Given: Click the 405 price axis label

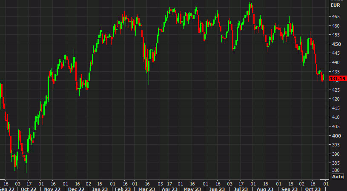Looking at the screenshot, I should point(336,126).
